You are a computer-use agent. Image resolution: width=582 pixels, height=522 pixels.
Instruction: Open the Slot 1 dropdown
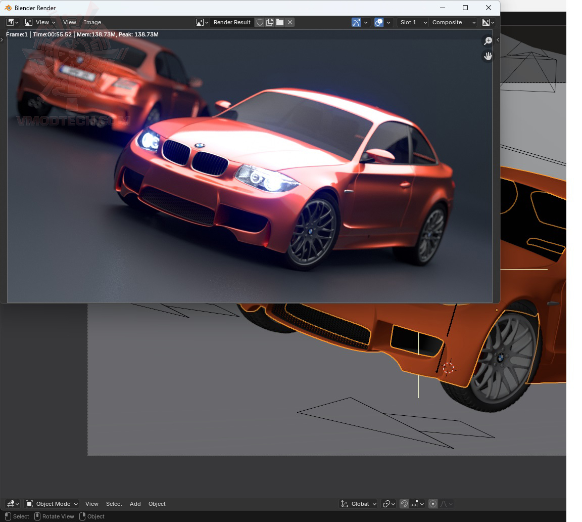[413, 22]
